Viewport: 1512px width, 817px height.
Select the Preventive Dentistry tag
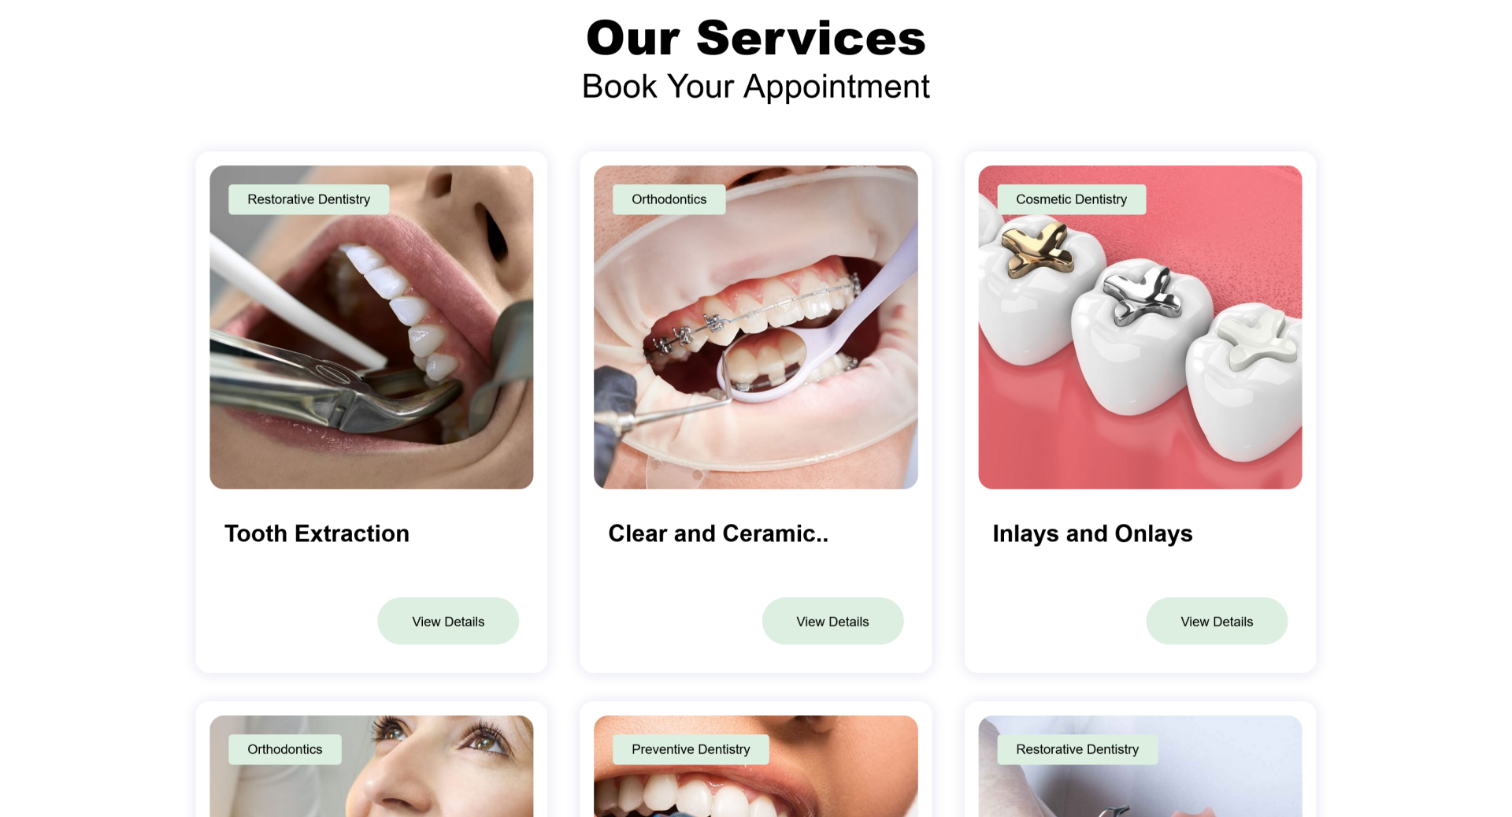click(691, 749)
